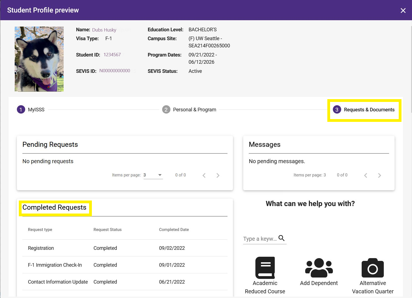This screenshot has width=412, height=298.
Task: Go to previous page of Messages
Action: click(x=366, y=175)
